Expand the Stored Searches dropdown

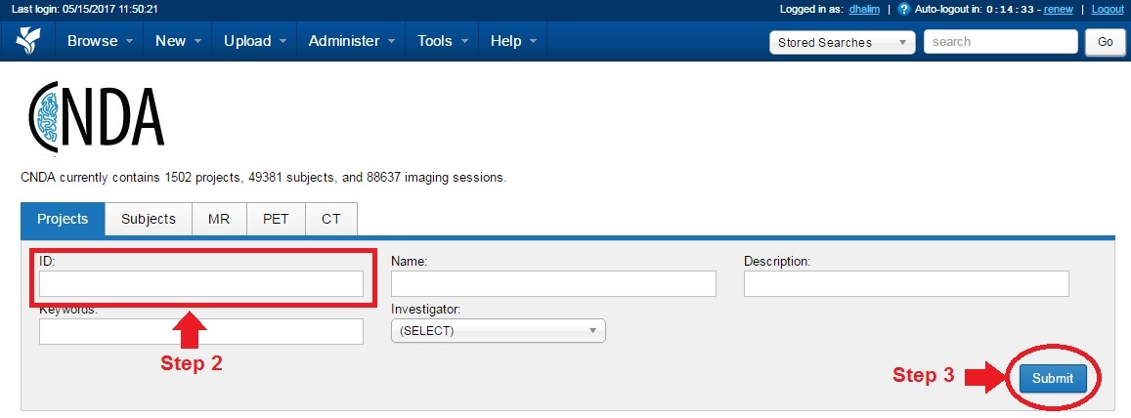point(843,43)
